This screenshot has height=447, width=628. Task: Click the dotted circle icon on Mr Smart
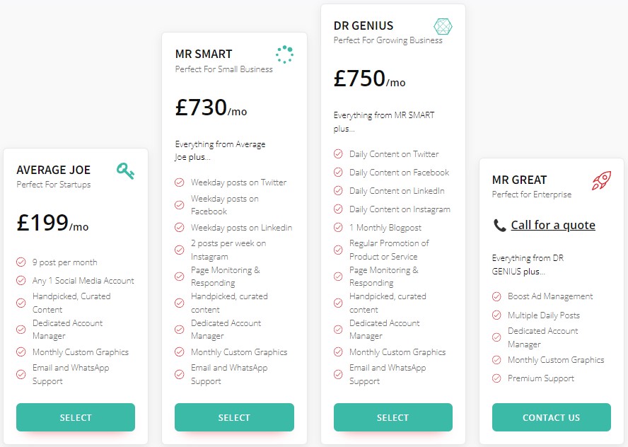pos(284,54)
